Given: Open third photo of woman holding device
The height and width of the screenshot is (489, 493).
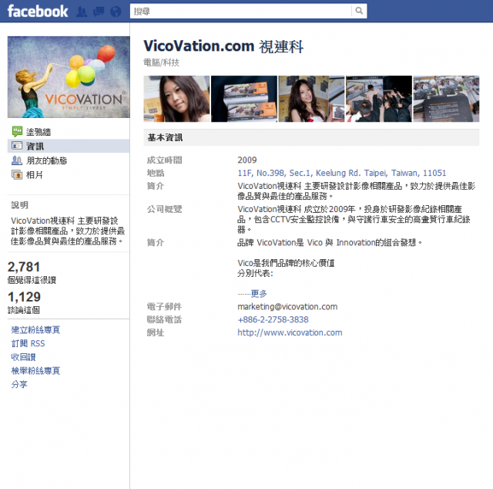Looking at the screenshot, I should pos(311,99).
